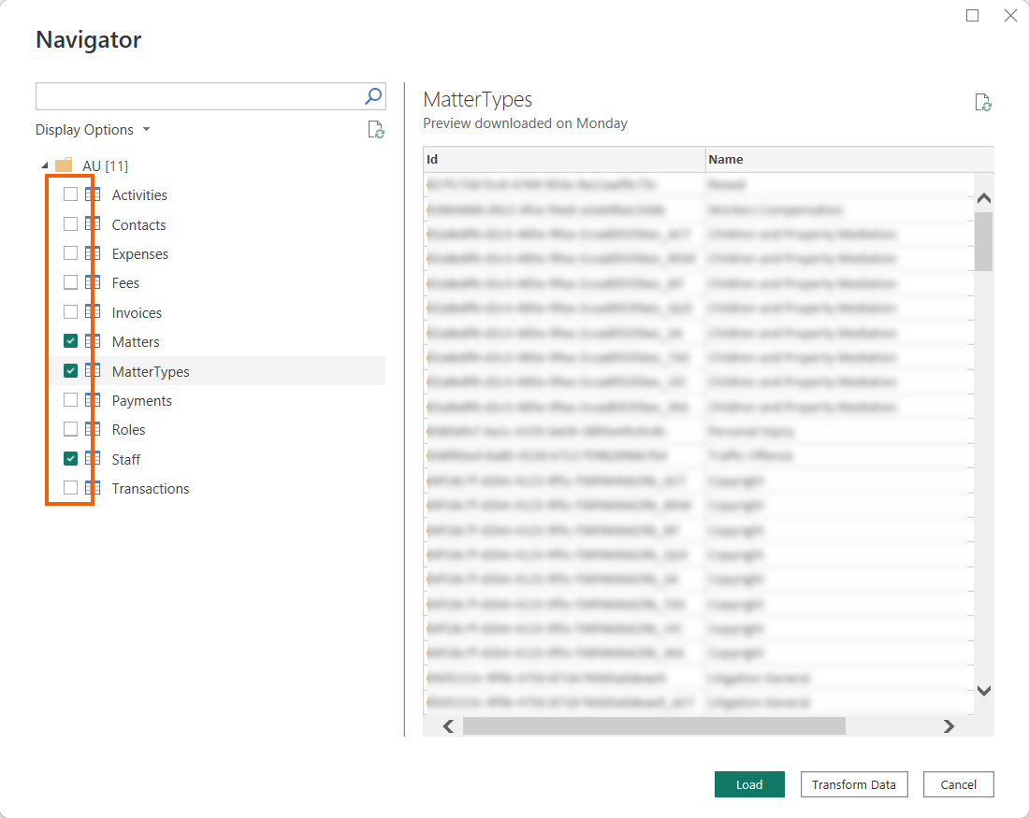The width and height of the screenshot is (1029, 818).
Task: Click the Transactions table icon
Action: 93,488
